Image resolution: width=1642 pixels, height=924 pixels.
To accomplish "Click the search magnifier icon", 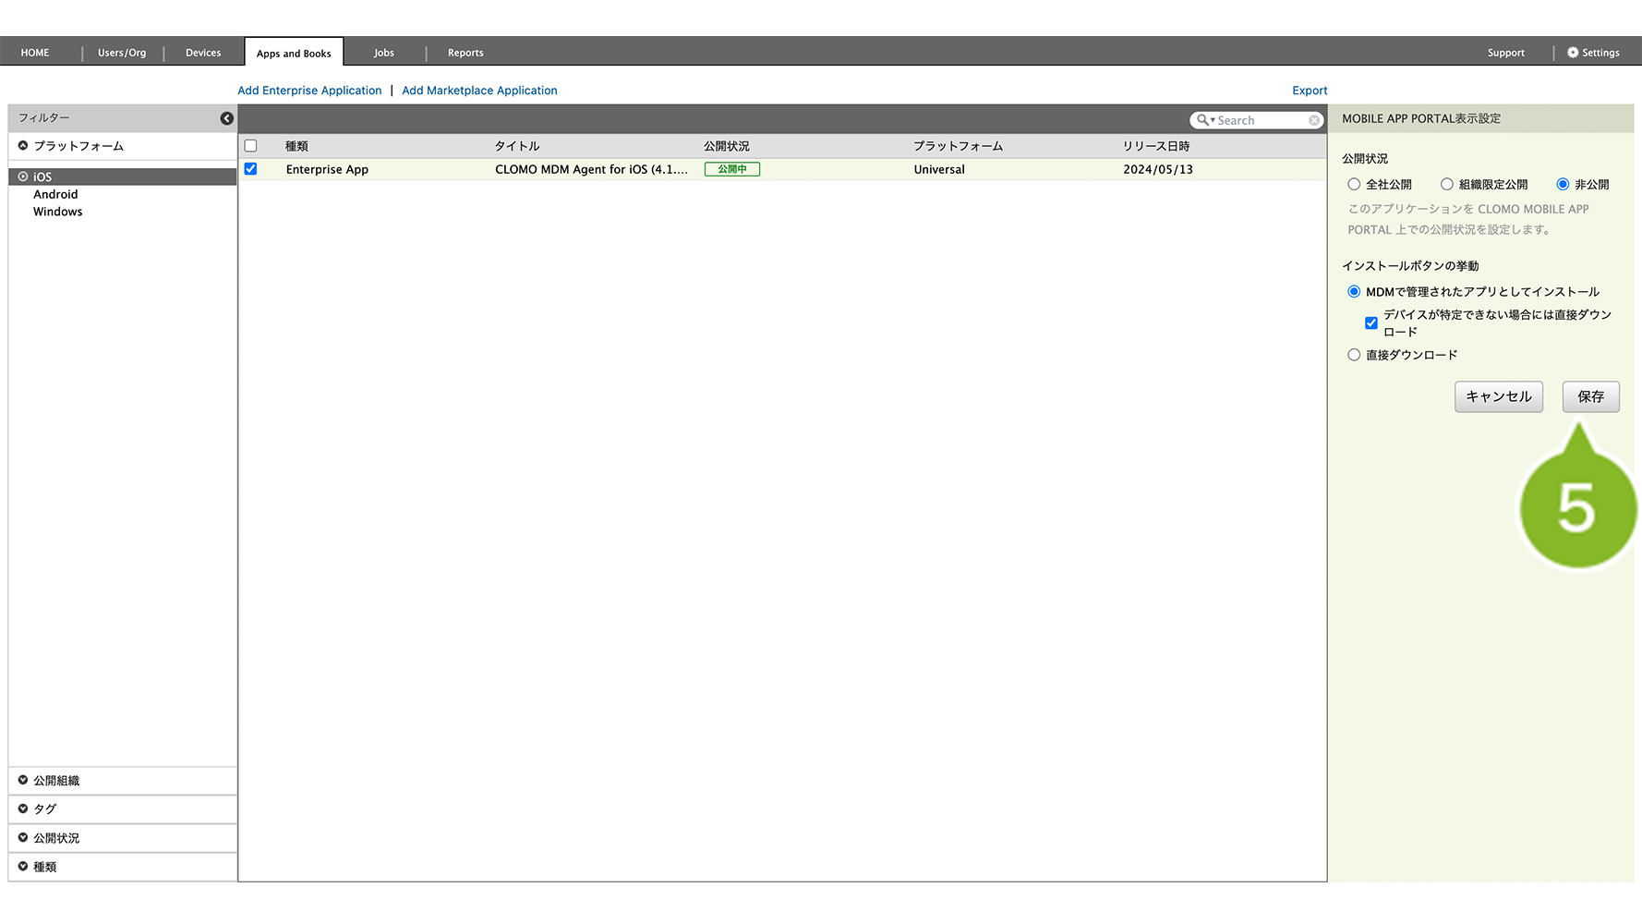I will click(x=1202, y=120).
